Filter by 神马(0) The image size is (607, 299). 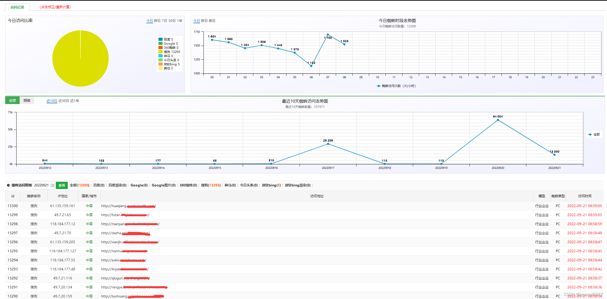(x=230, y=185)
